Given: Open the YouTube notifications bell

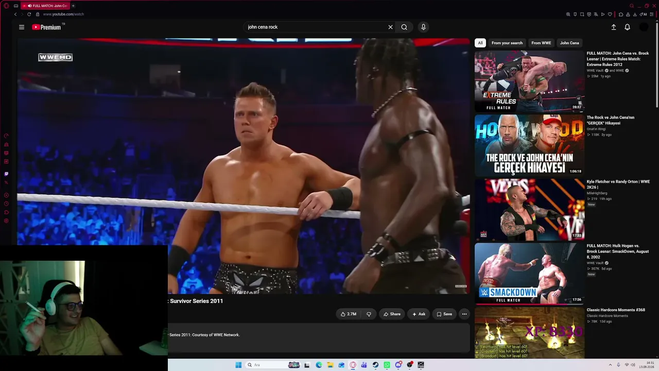Looking at the screenshot, I should 627,27.
